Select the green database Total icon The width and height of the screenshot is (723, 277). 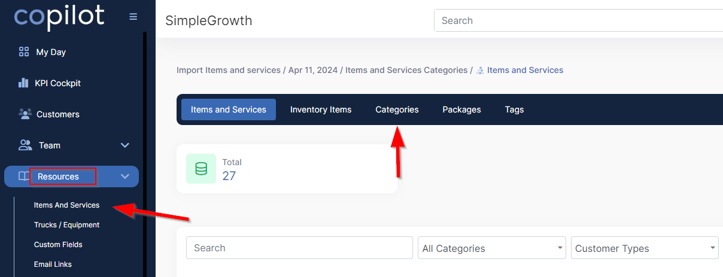201,169
